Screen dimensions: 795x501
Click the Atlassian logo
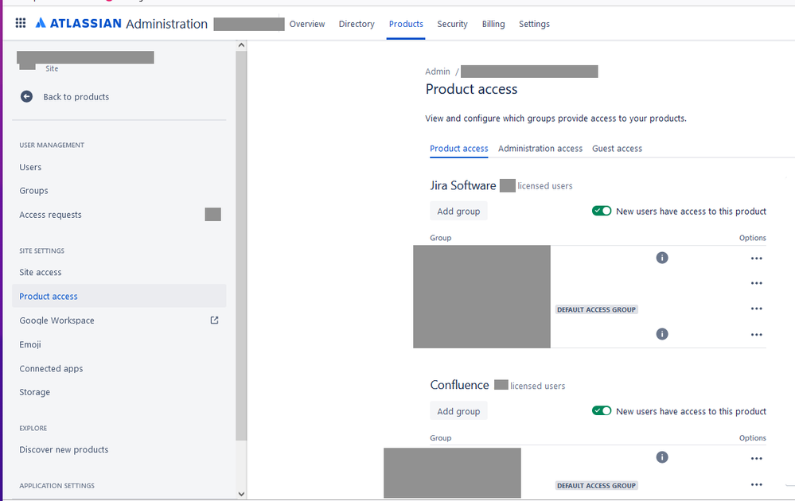pyautogui.click(x=78, y=23)
